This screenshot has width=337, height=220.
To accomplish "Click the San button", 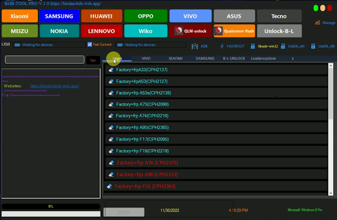I will click(93, 60).
